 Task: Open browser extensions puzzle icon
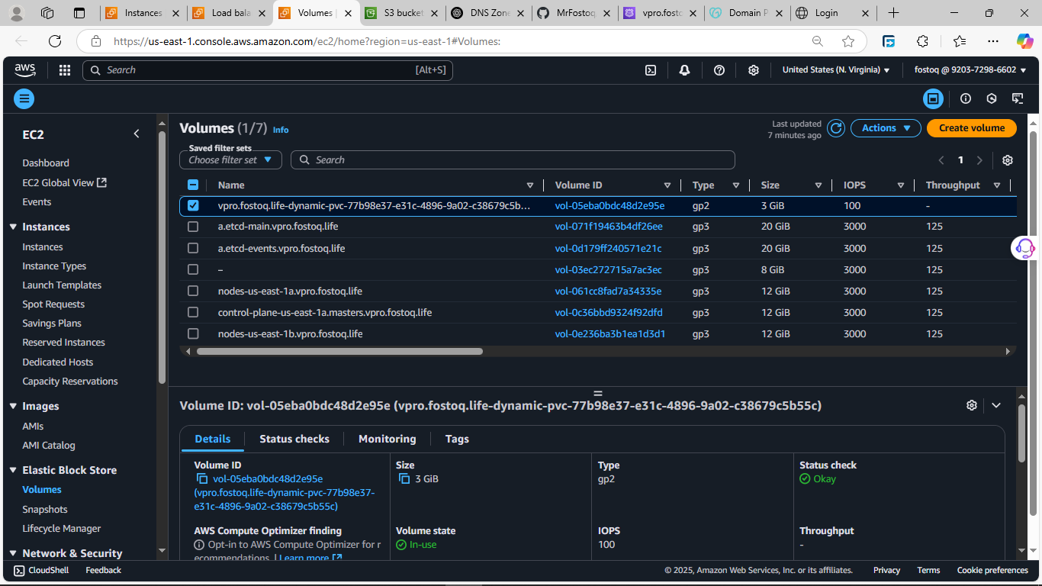(922, 41)
